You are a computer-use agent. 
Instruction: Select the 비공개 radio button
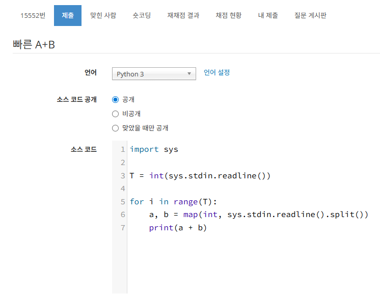(115, 114)
